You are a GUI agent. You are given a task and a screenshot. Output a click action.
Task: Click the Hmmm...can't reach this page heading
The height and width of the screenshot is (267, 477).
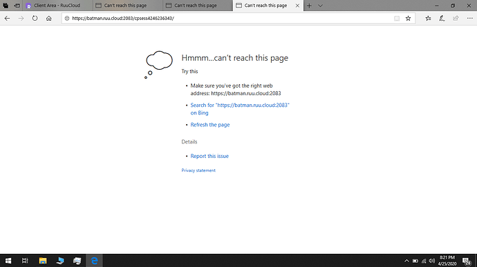[235, 58]
